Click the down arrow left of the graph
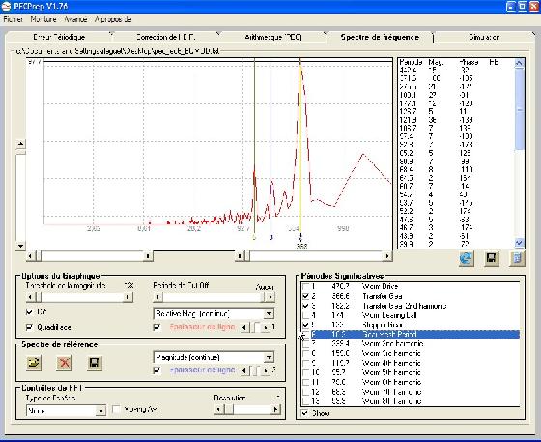 point(20,246)
